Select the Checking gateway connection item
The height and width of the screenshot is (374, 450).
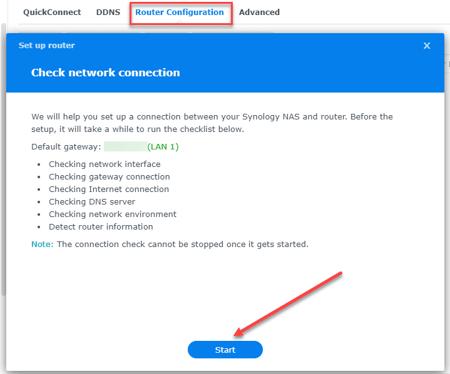110,177
